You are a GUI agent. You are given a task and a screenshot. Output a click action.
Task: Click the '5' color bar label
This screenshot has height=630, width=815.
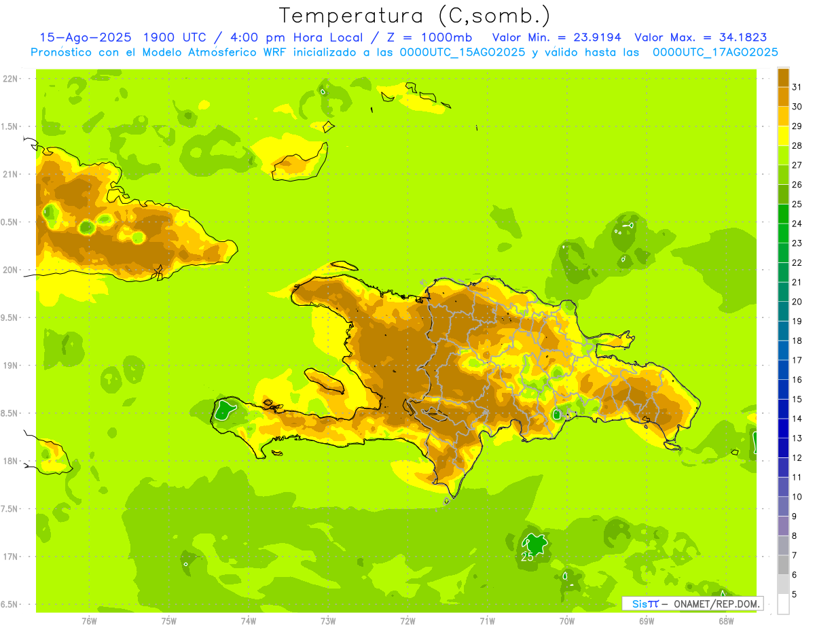(795, 595)
